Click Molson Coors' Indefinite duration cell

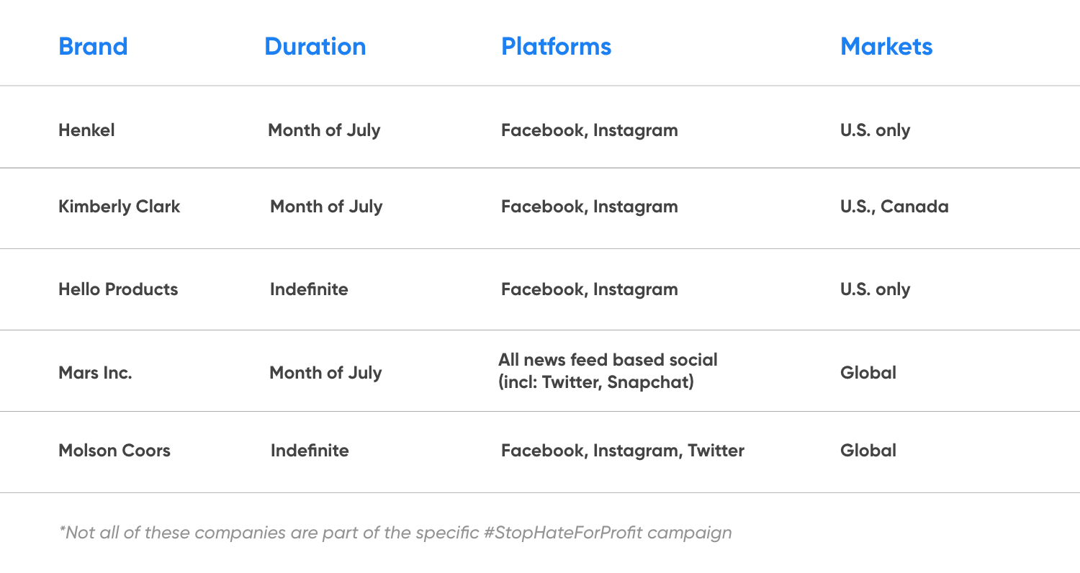pyautogui.click(x=310, y=451)
